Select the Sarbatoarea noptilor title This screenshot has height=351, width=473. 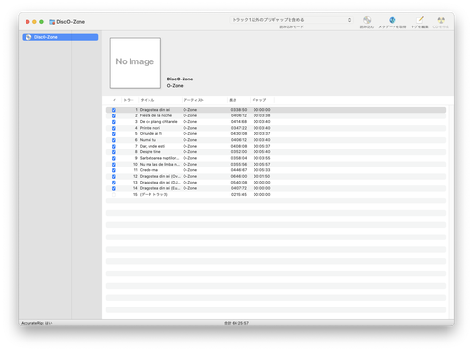coord(159,158)
